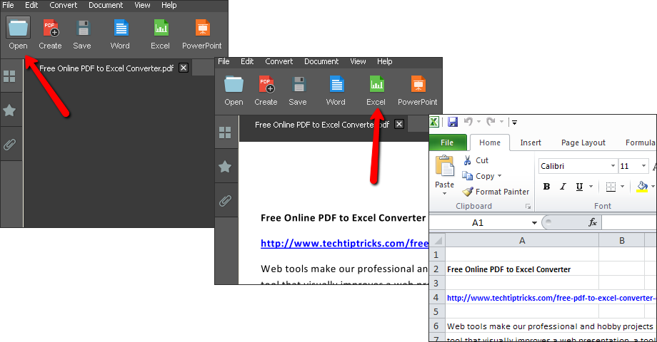Open bookmarks star panel in second PDF window
Screen dimensions: 657x342
[x=225, y=167]
